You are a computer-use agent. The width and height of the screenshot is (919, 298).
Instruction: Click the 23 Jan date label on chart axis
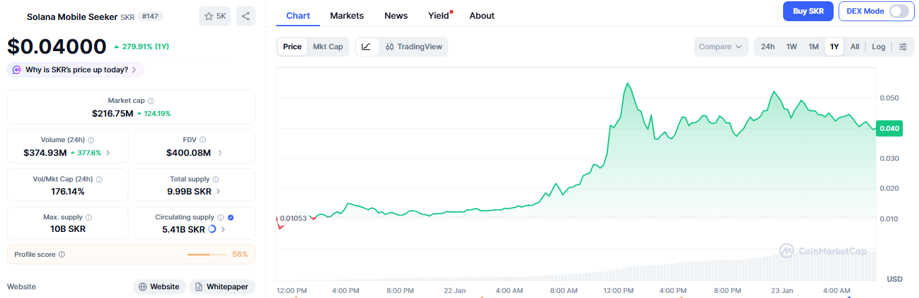[x=782, y=291]
